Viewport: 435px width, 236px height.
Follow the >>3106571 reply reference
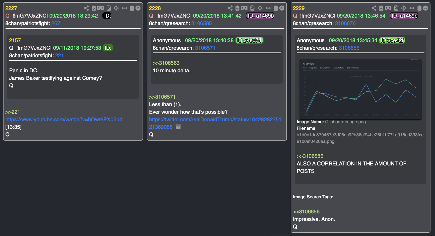[162, 97]
